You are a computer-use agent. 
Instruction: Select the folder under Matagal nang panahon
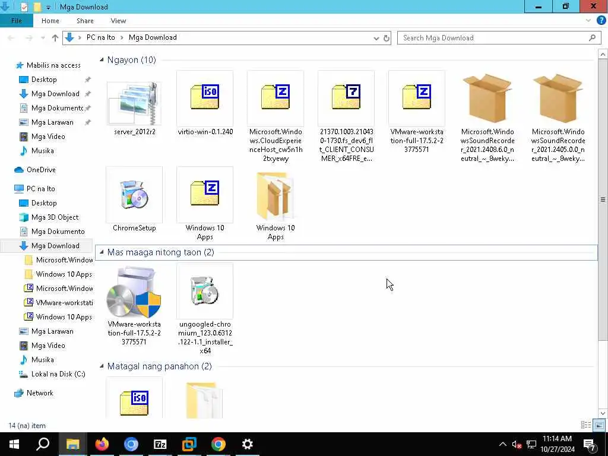pos(205,400)
